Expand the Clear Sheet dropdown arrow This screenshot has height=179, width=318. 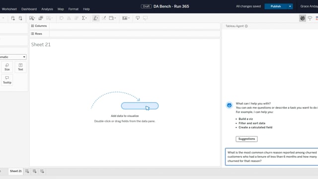pos(52,18)
